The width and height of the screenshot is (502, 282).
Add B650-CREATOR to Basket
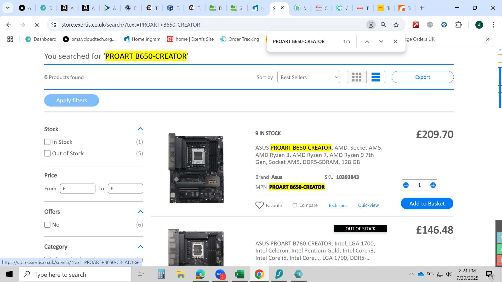[x=427, y=204]
